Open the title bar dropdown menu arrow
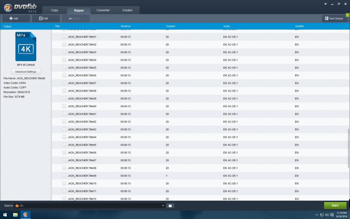The height and width of the screenshot is (219, 350). [x=326, y=4]
